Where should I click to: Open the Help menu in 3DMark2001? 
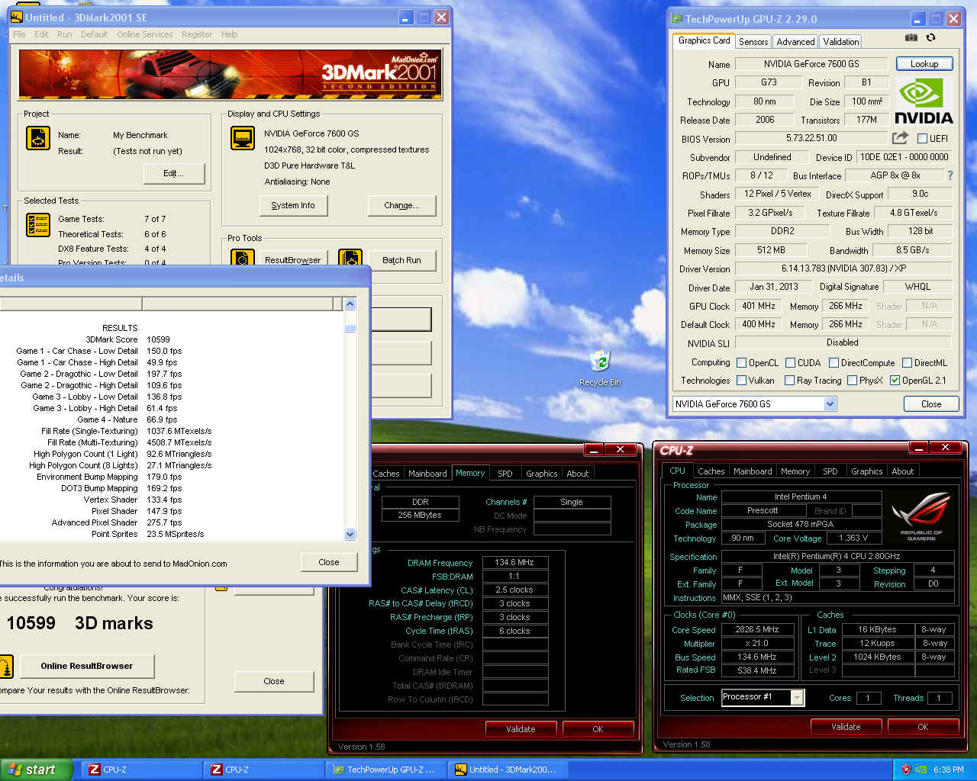click(x=229, y=34)
